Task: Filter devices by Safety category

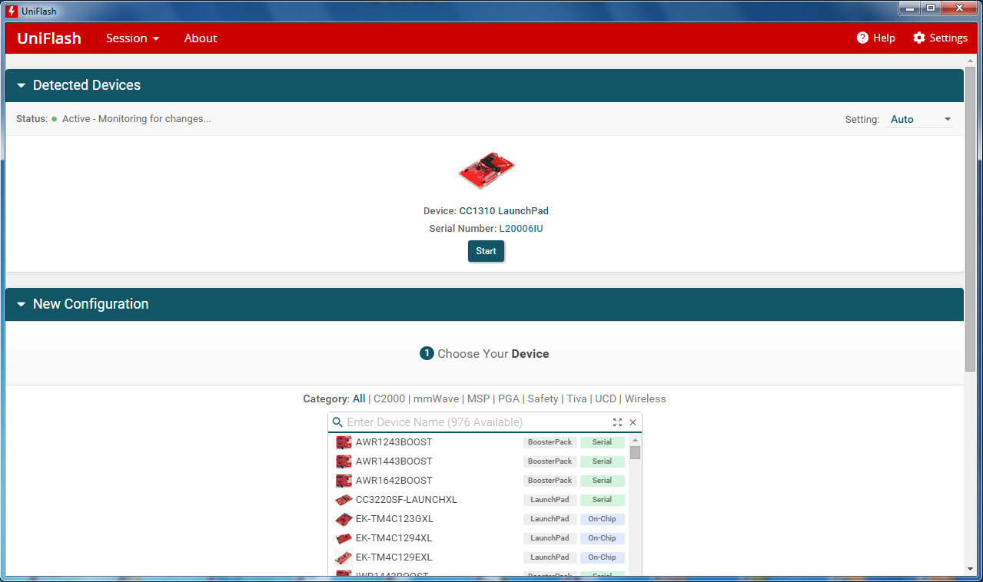Action: point(543,399)
